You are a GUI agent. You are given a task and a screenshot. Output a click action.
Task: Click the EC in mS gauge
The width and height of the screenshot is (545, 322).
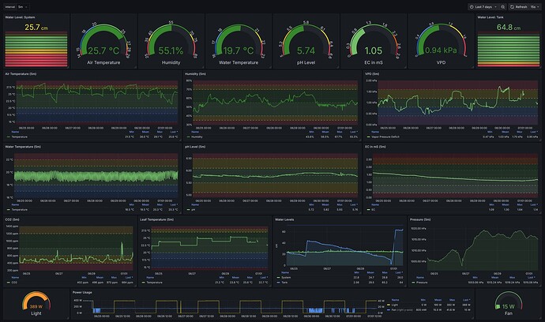pyautogui.click(x=373, y=43)
